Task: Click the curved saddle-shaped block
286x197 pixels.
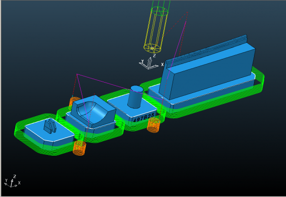Action: [x=93, y=112]
